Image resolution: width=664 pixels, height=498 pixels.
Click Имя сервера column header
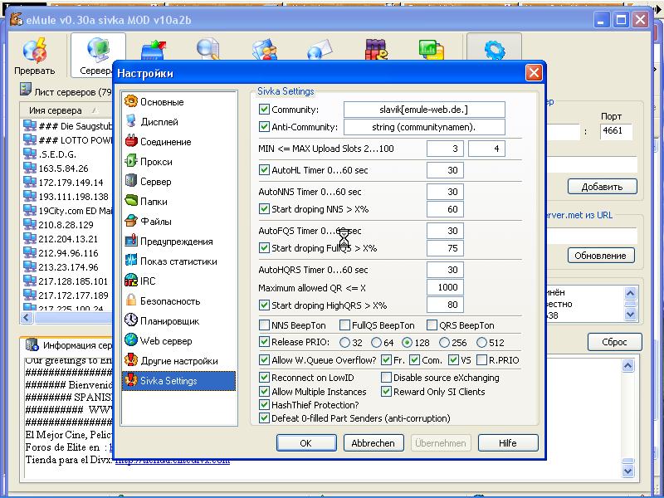click(64, 110)
